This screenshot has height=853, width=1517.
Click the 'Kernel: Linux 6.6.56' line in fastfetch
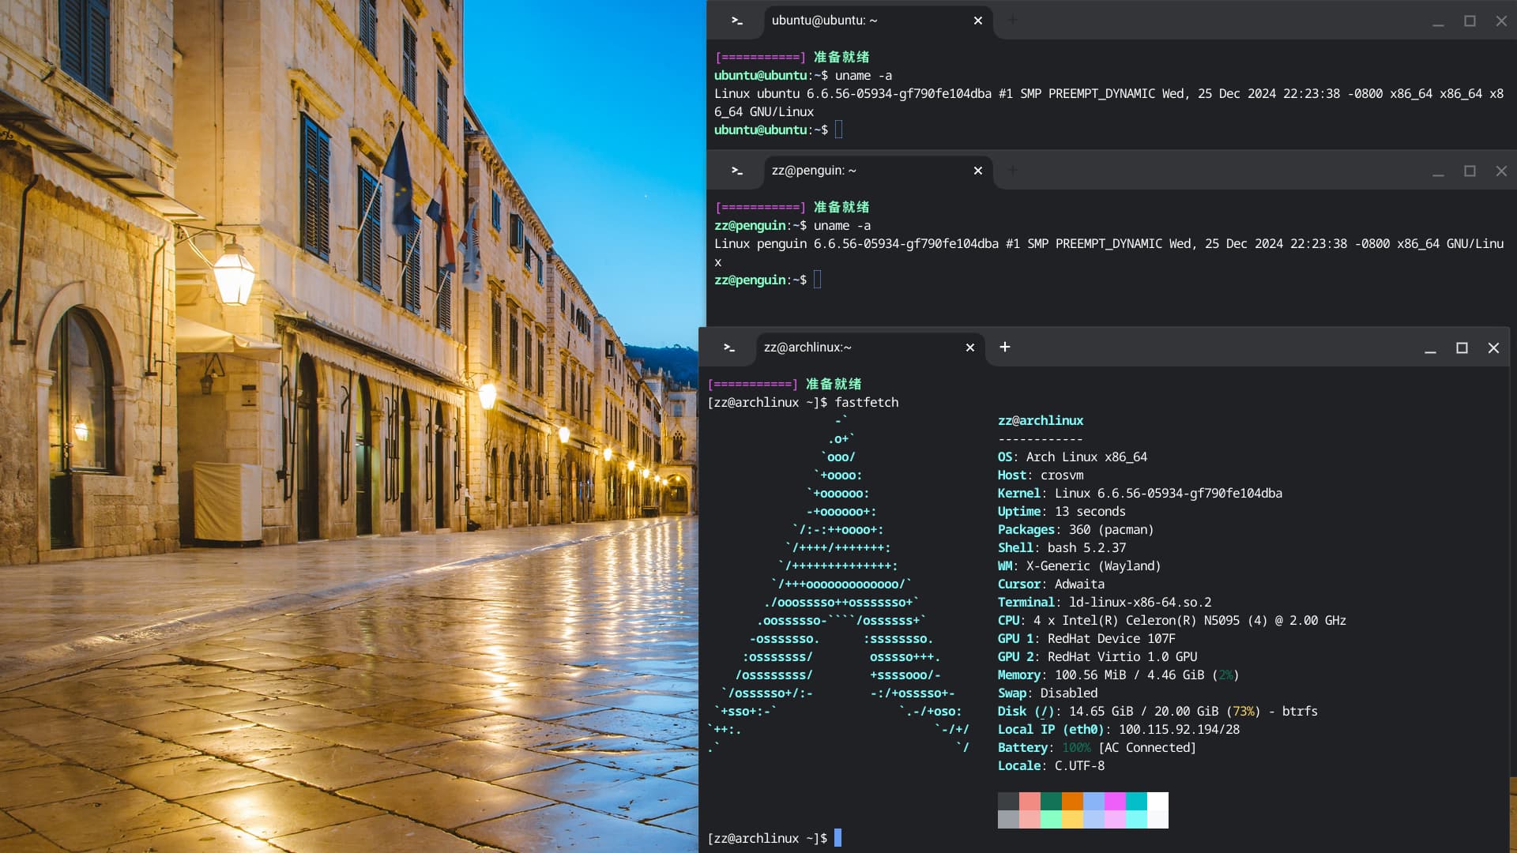coord(1140,493)
